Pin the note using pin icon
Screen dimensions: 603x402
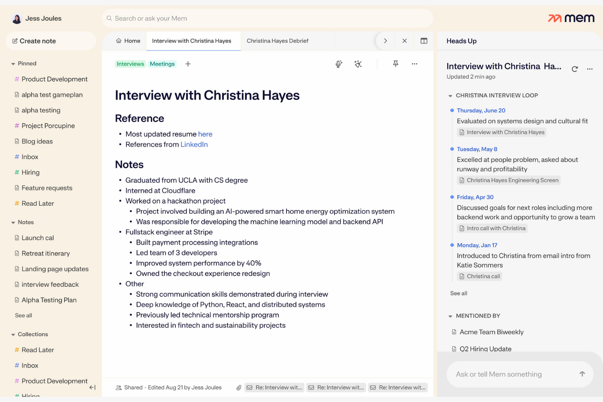tap(395, 64)
